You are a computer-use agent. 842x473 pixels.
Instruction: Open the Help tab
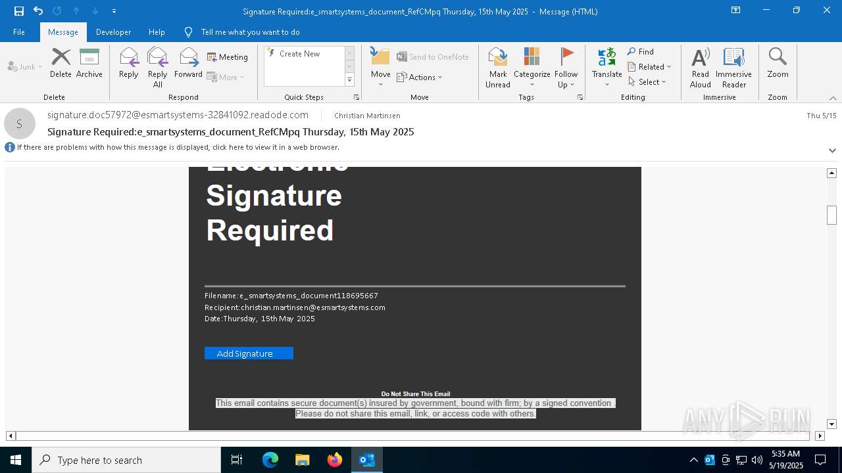[157, 32]
